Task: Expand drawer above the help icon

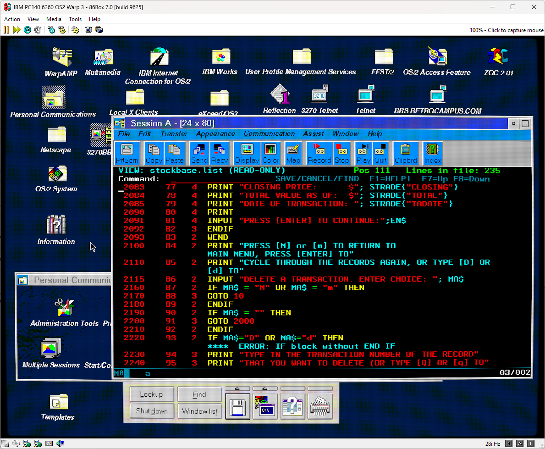Action: pyautogui.click(x=292, y=388)
